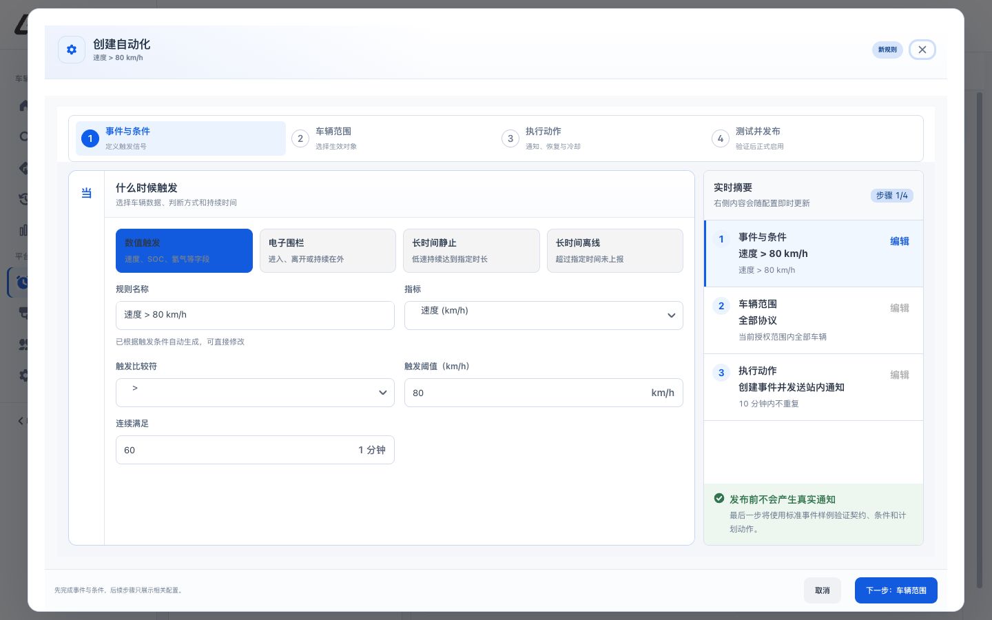The width and height of the screenshot is (992, 620).
Task: Select the 长时间静止 trigger type
Action: click(x=471, y=251)
